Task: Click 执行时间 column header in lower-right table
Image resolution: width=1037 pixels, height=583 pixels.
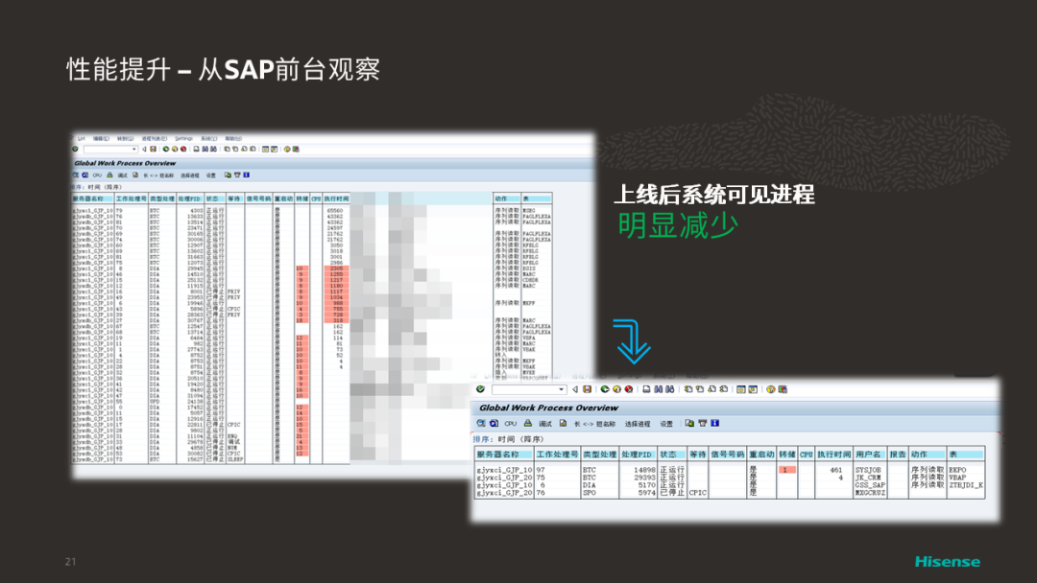Action: pyautogui.click(x=834, y=455)
